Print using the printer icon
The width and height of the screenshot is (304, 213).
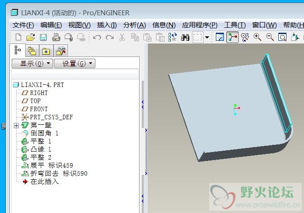56,37
